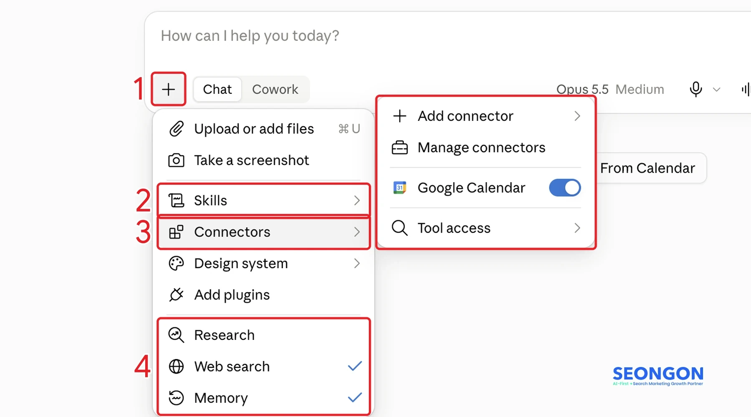The height and width of the screenshot is (417, 751).
Task: Click the Add connector plus icon
Action: pos(400,116)
